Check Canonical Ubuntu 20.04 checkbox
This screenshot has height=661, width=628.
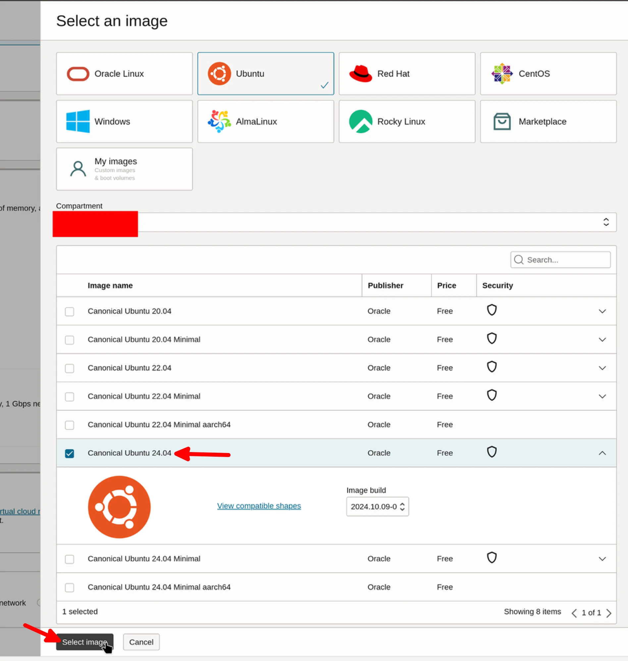click(70, 312)
